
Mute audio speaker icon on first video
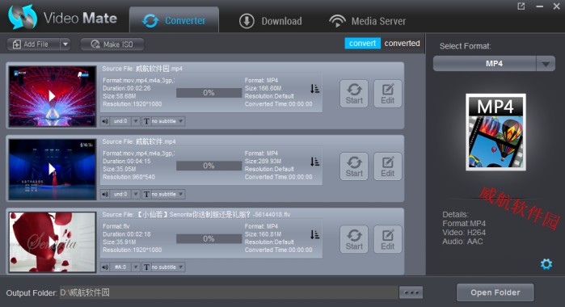pyautogui.click(x=105, y=121)
